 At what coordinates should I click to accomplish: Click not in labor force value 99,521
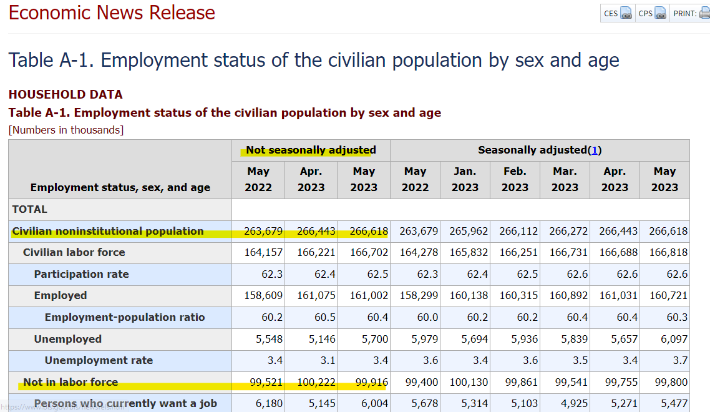pyautogui.click(x=266, y=382)
